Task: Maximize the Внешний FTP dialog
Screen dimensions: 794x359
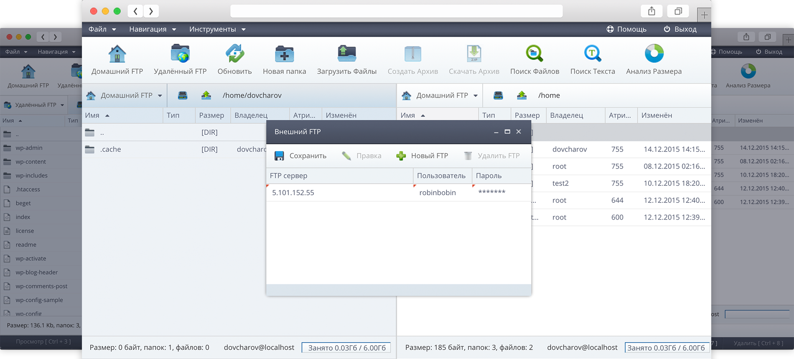Action: point(507,131)
